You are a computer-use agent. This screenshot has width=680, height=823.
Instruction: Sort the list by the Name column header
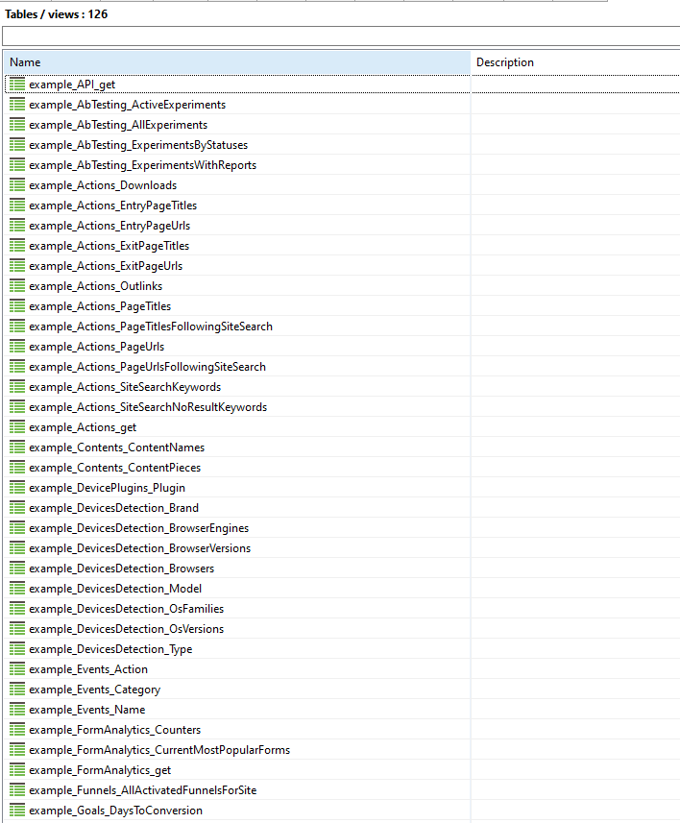235,62
